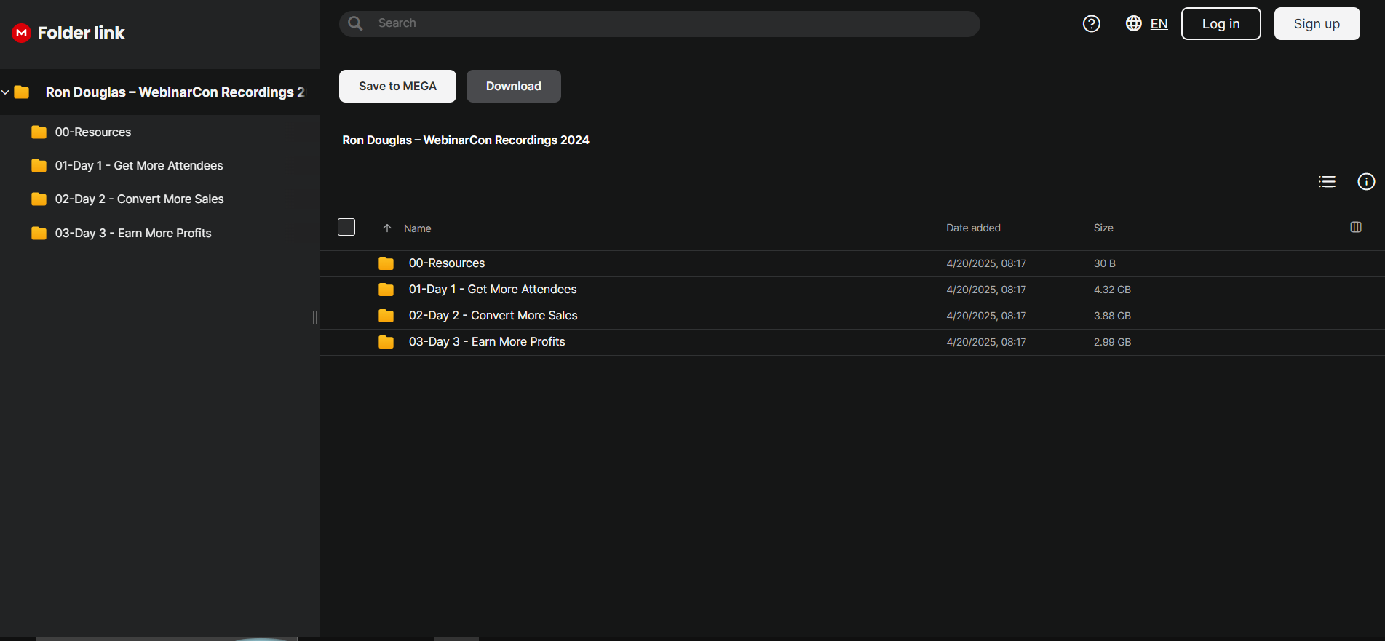Click the date of the 00-Resources row
This screenshot has height=641, width=1385.
click(986, 263)
